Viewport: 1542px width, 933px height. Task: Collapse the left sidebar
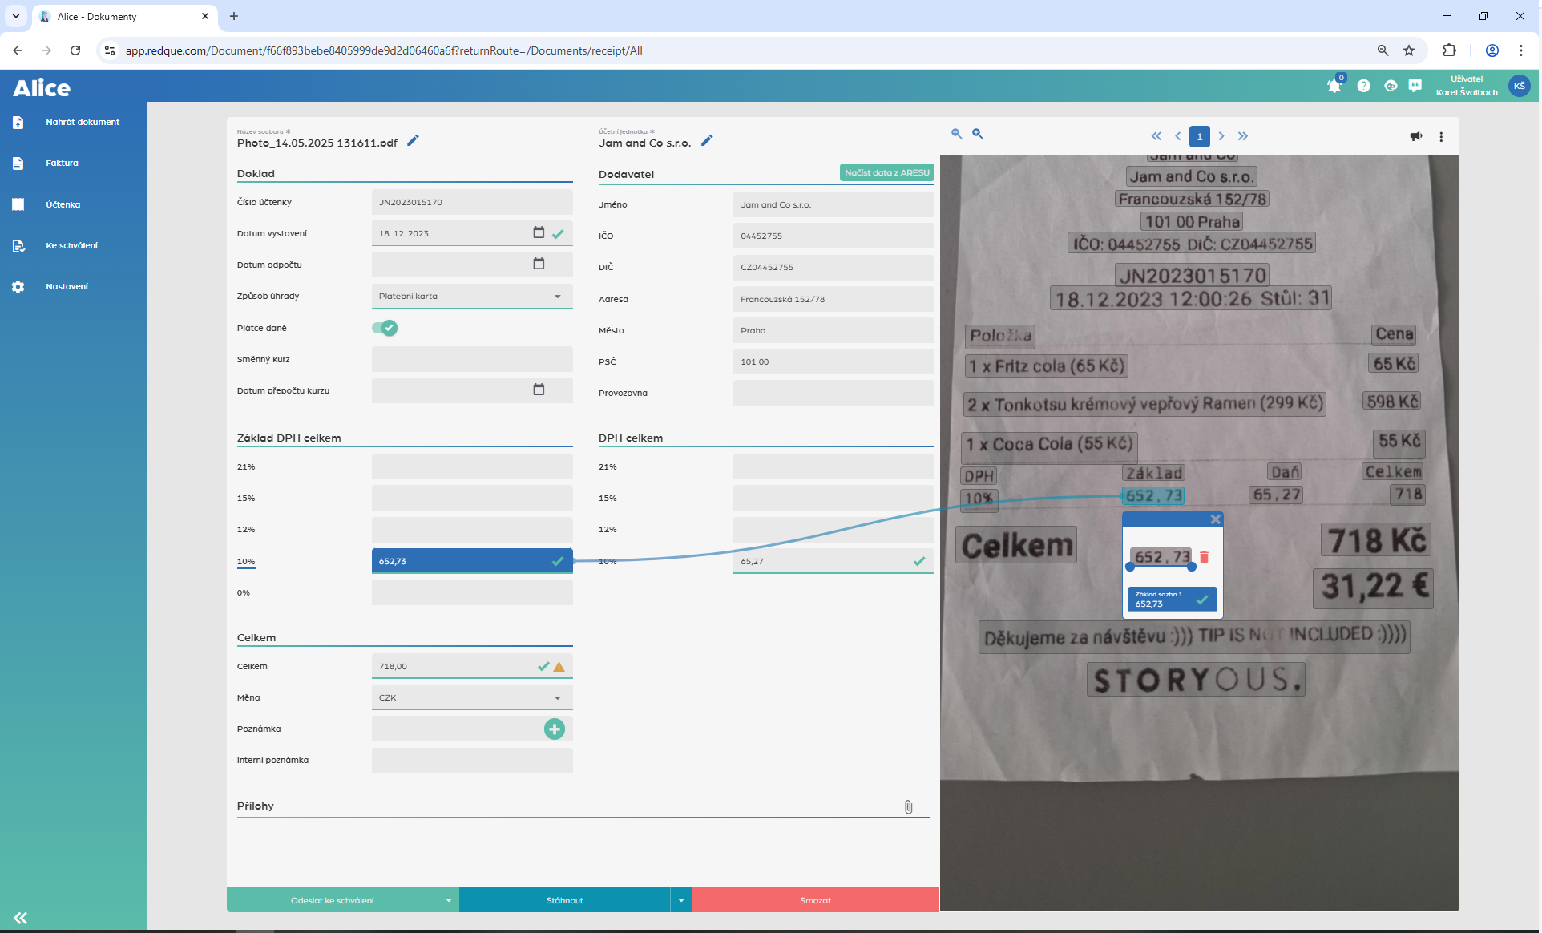click(x=20, y=918)
